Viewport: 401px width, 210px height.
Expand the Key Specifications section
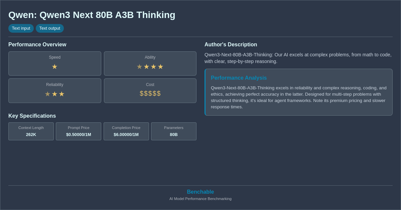[x=32, y=116]
